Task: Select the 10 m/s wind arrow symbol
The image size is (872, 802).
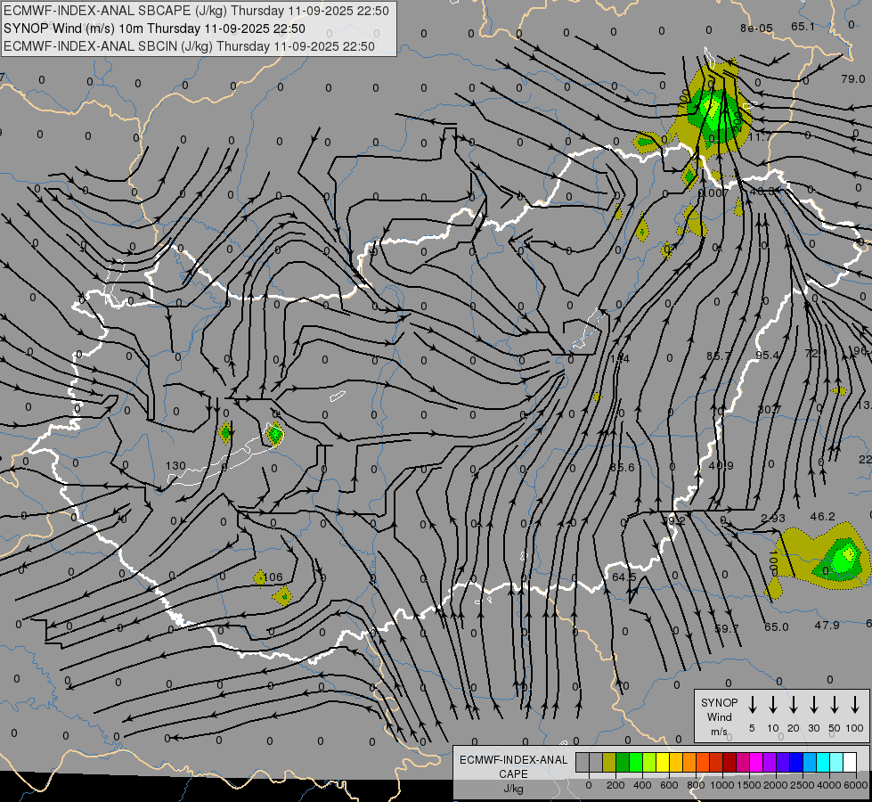Action: tap(773, 705)
